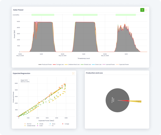Click the first green Availability bar

pos(43,15)
